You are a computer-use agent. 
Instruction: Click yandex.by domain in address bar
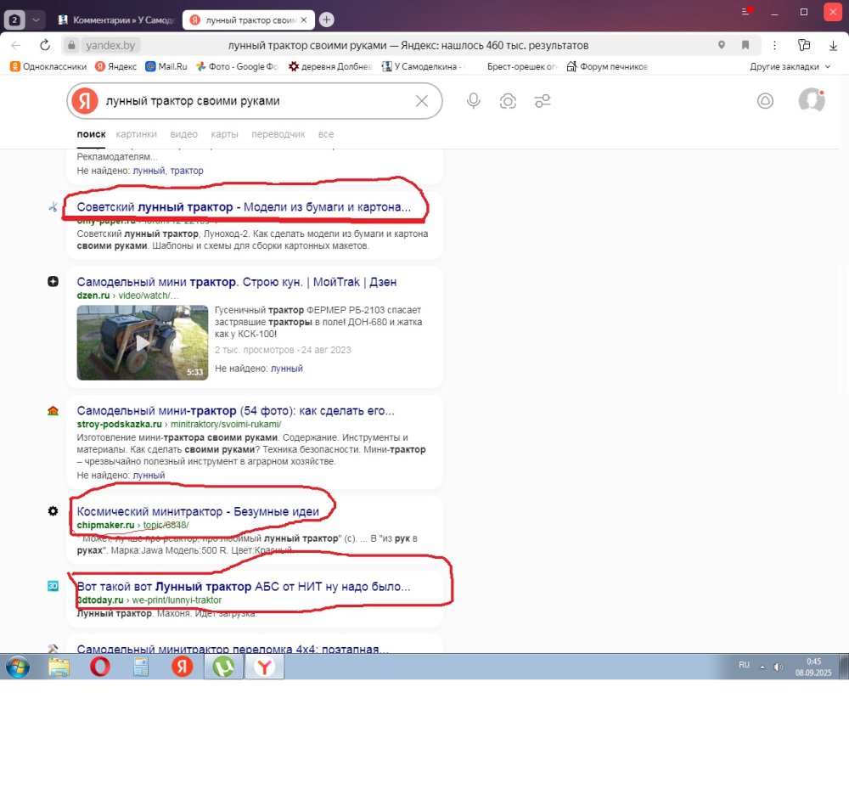tap(110, 46)
